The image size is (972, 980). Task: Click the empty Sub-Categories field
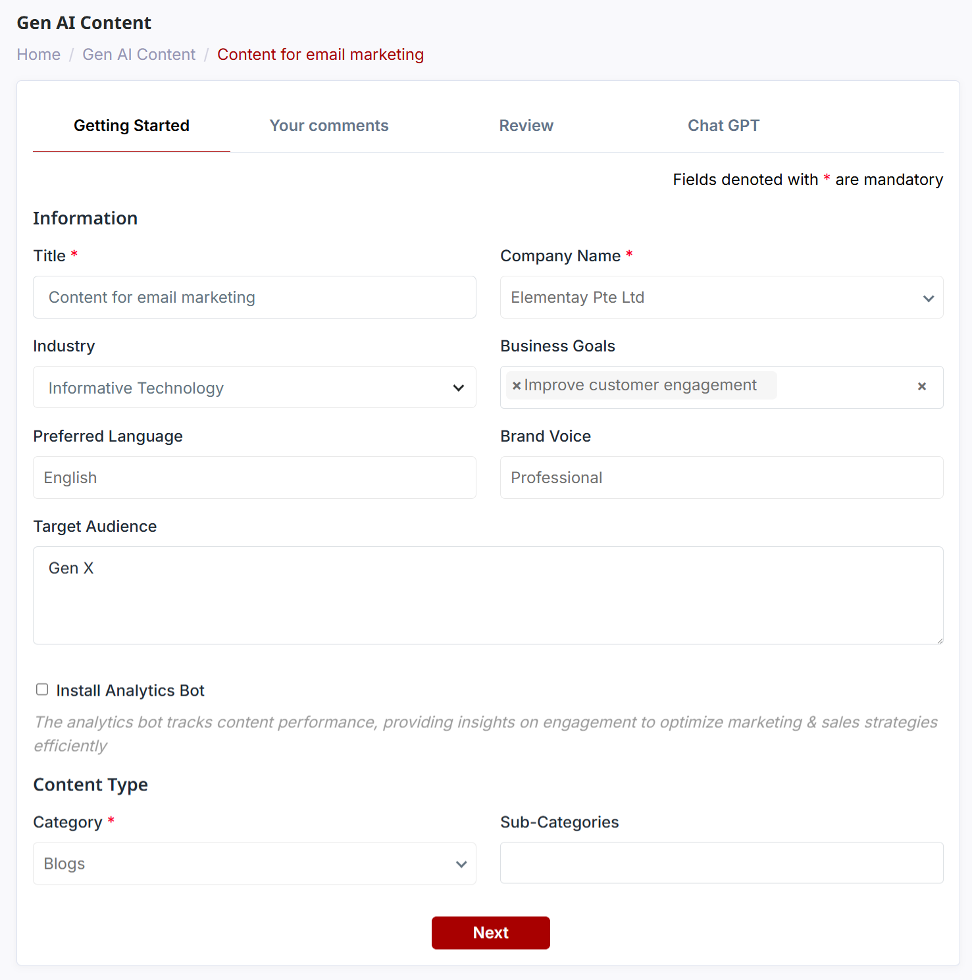pos(721,863)
